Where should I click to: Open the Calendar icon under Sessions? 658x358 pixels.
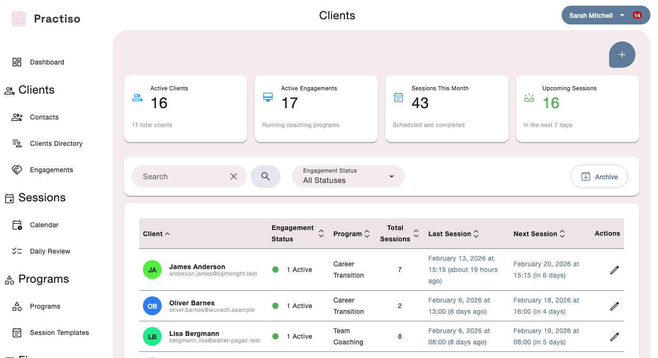click(17, 224)
